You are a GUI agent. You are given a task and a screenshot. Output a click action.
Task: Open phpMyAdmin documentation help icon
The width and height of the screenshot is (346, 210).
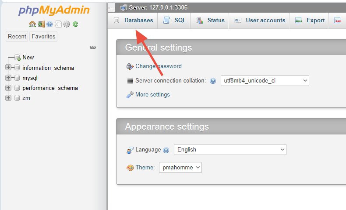click(49, 24)
